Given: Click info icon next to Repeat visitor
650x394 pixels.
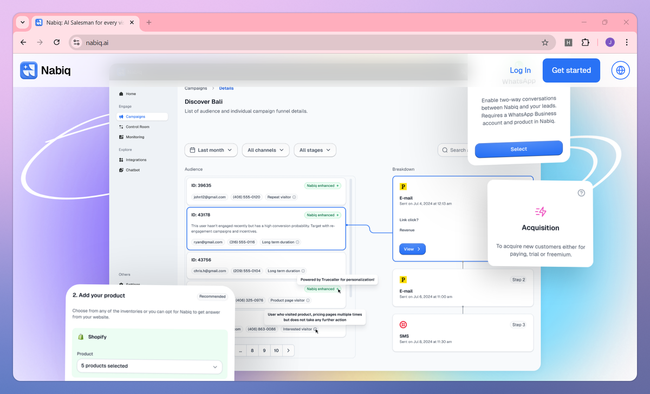Looking at the screenshot, I should (294, 197).
